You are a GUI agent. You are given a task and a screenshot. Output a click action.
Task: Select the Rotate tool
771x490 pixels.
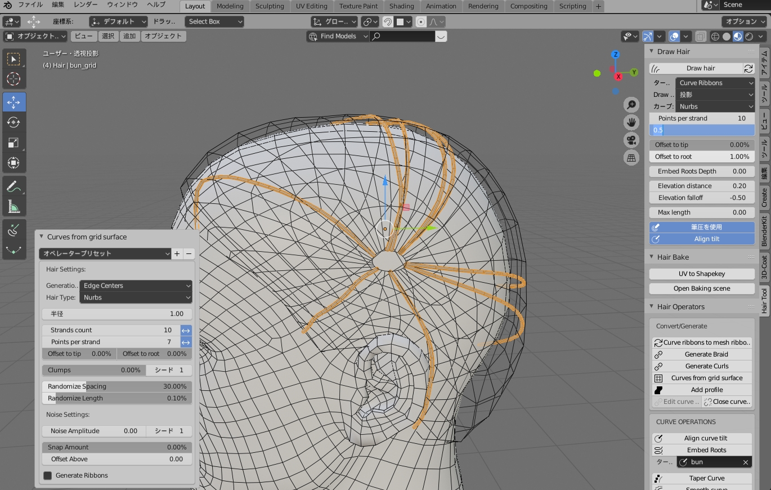14,122
